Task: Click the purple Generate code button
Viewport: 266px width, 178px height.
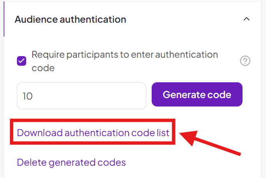Action: click(197, 95)
